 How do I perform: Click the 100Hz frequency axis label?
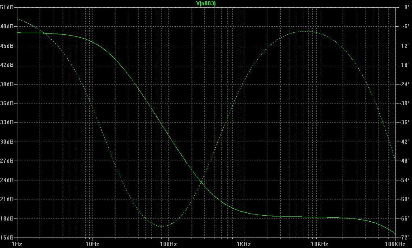tap(168, 244)
